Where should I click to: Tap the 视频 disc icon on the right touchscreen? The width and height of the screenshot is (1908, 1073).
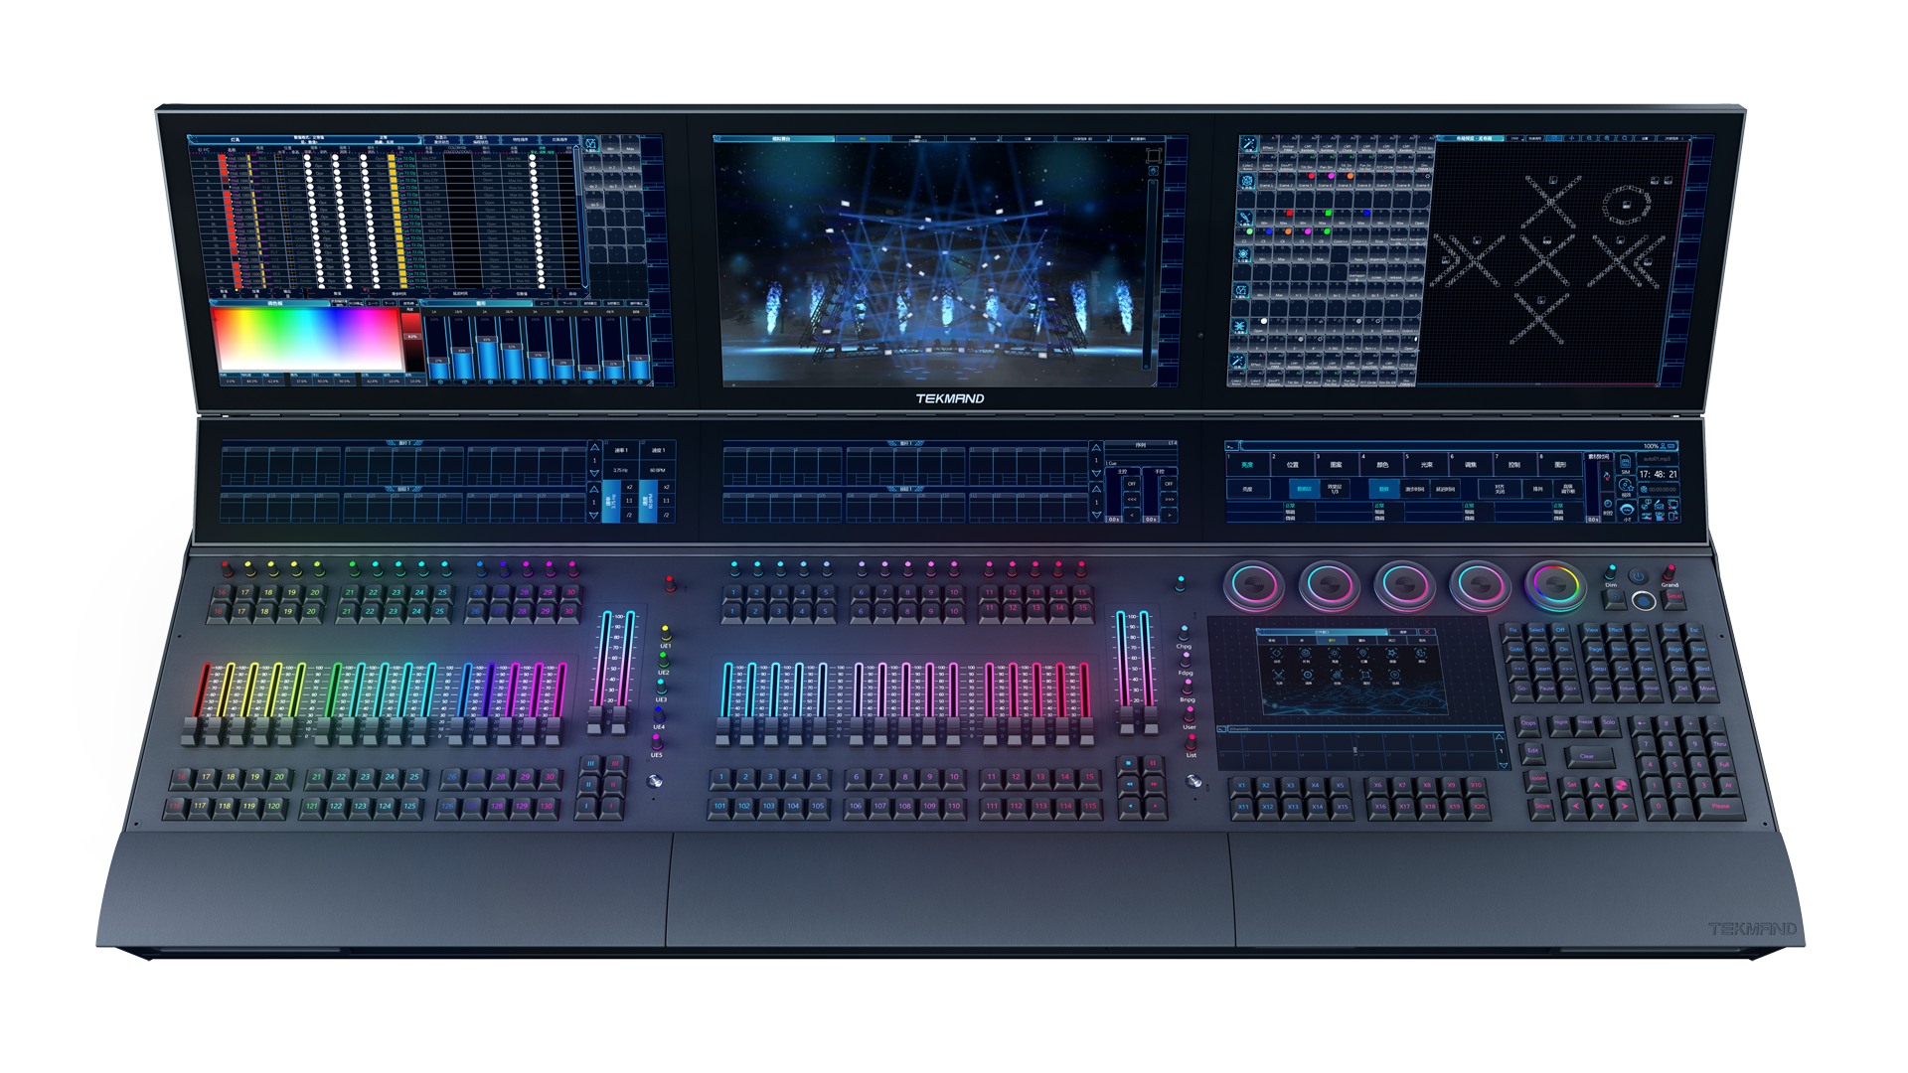1625,488
